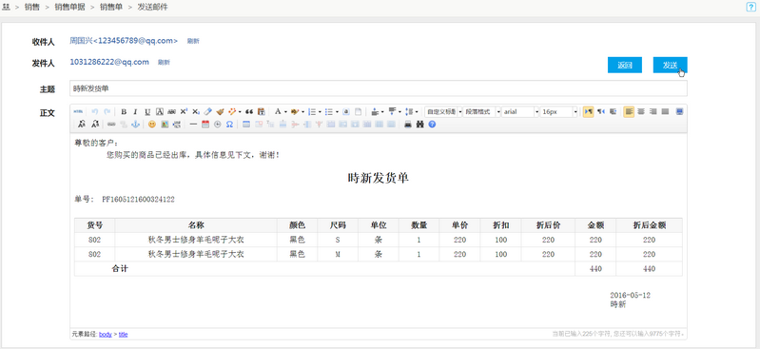Expand auto typeset options arrow
760x349 pixels.
point(240,111)
